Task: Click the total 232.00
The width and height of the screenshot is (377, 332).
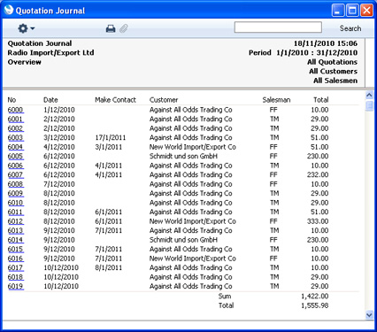Action: 318,174
